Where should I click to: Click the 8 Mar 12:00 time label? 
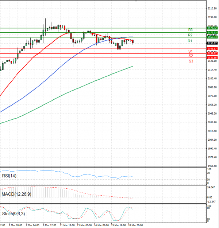[50, 225]
